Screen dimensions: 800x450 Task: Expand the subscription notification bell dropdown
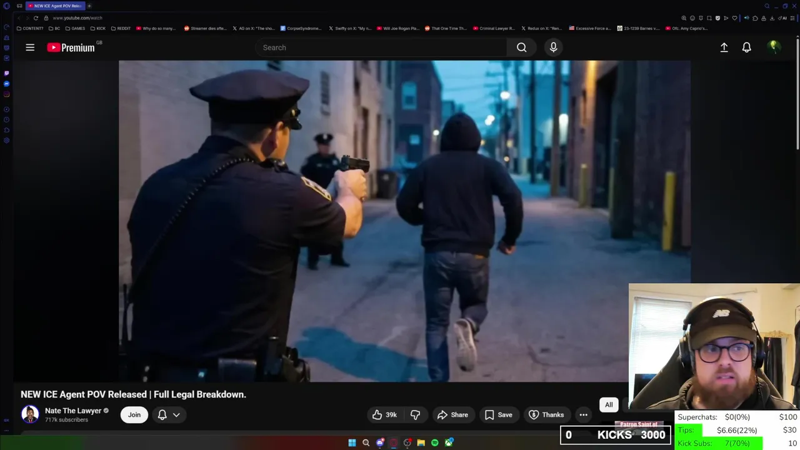(169, 414)
